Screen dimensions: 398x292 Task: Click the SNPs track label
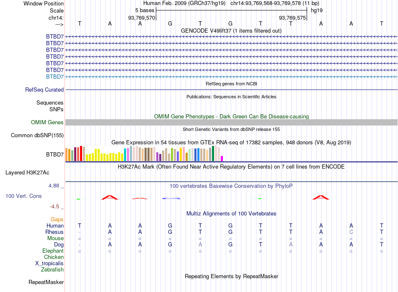click(x=57, y=109)
